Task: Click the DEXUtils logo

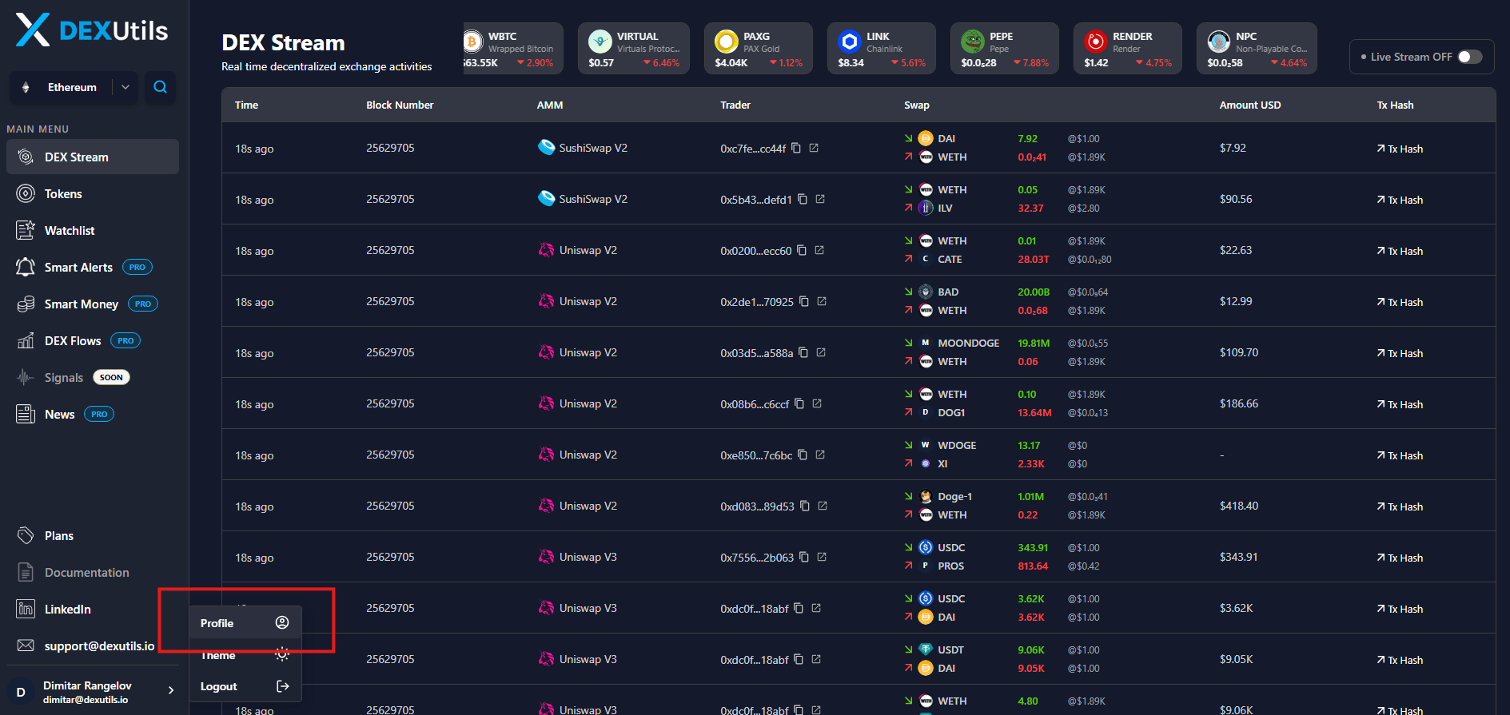Action: 92,30
